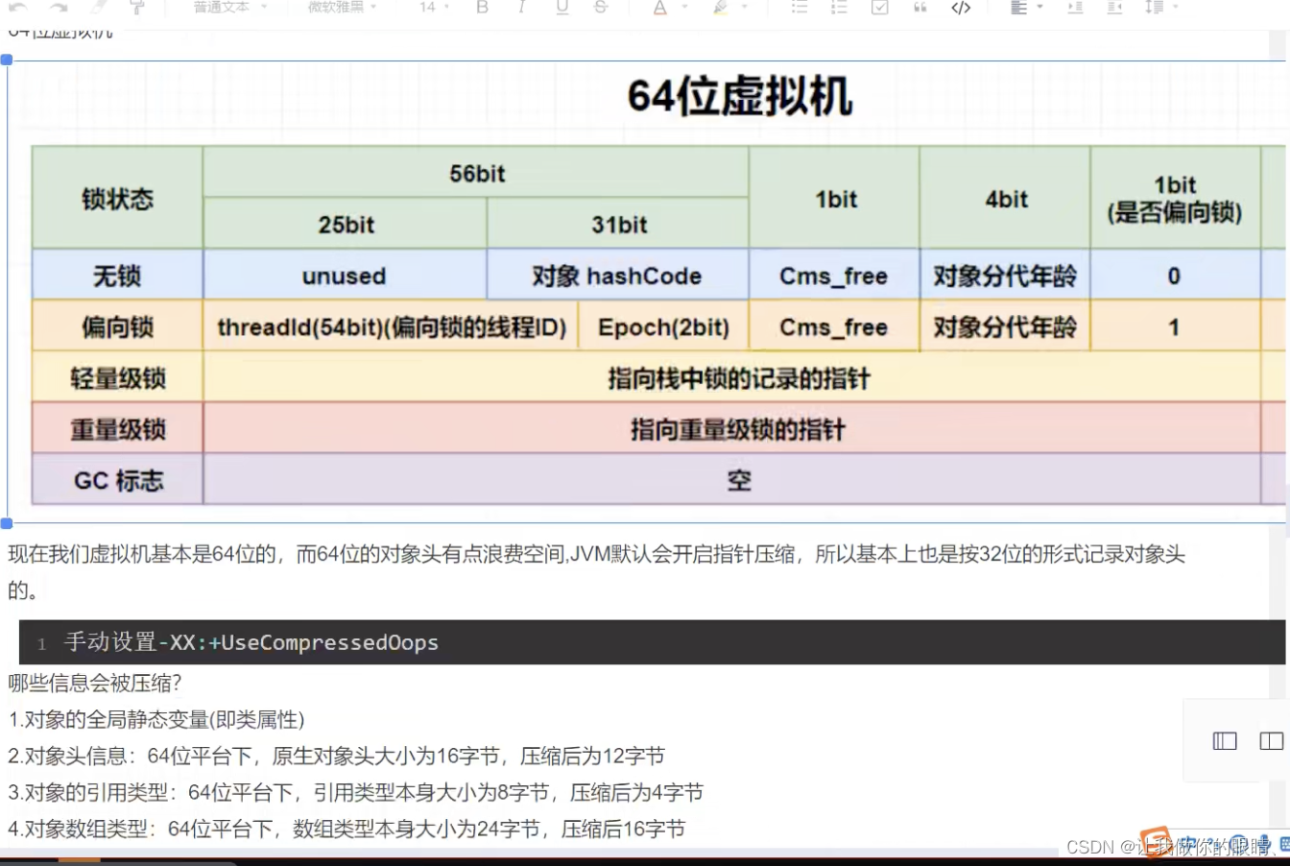Click the 64位虚拟机 title in the image
This screenshot has width=1290, height=866.
coord(739,96)
